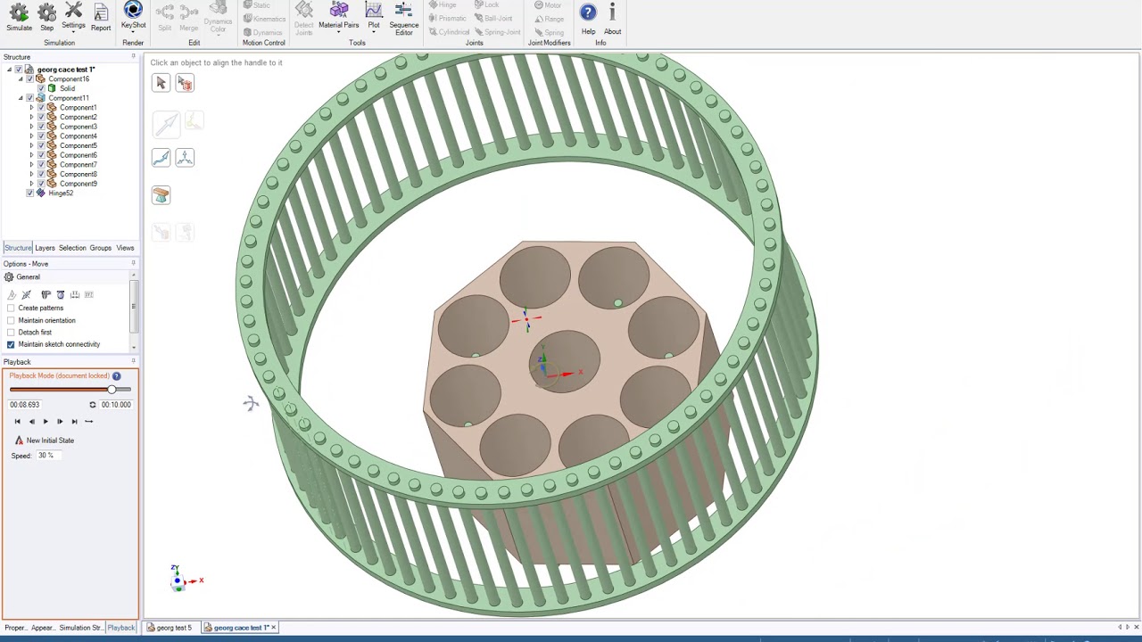Collapse Component11 tree node
The width and height of the screenshot is (1142, 642).
[x=21, y=98]
